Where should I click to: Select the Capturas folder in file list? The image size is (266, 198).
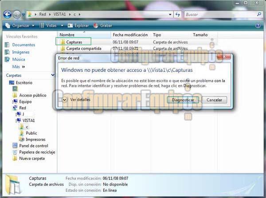coord(74,42)
